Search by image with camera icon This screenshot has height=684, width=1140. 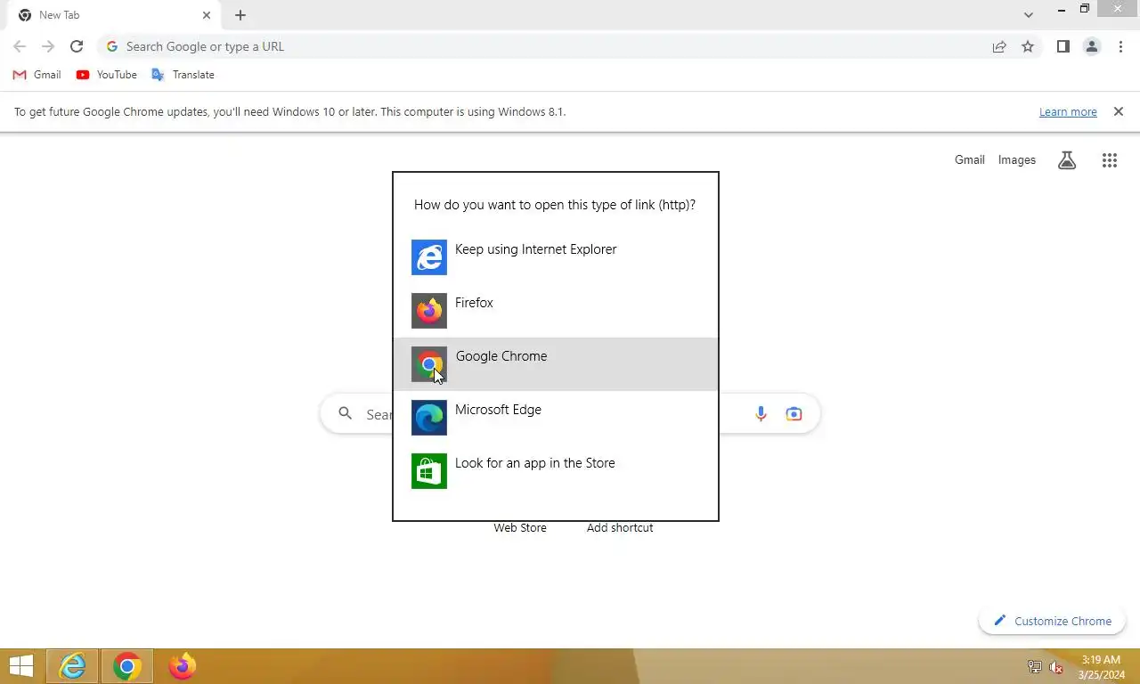click(794, 414)
